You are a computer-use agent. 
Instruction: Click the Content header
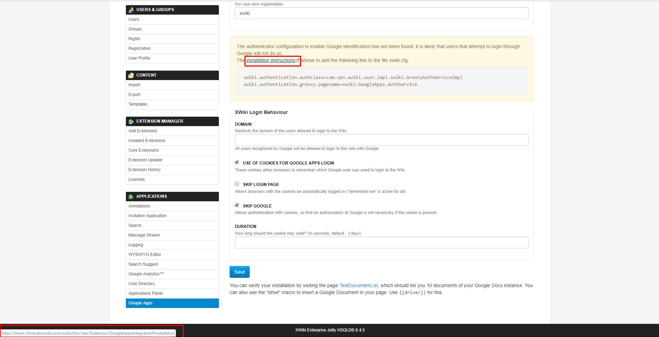[172, 75]
